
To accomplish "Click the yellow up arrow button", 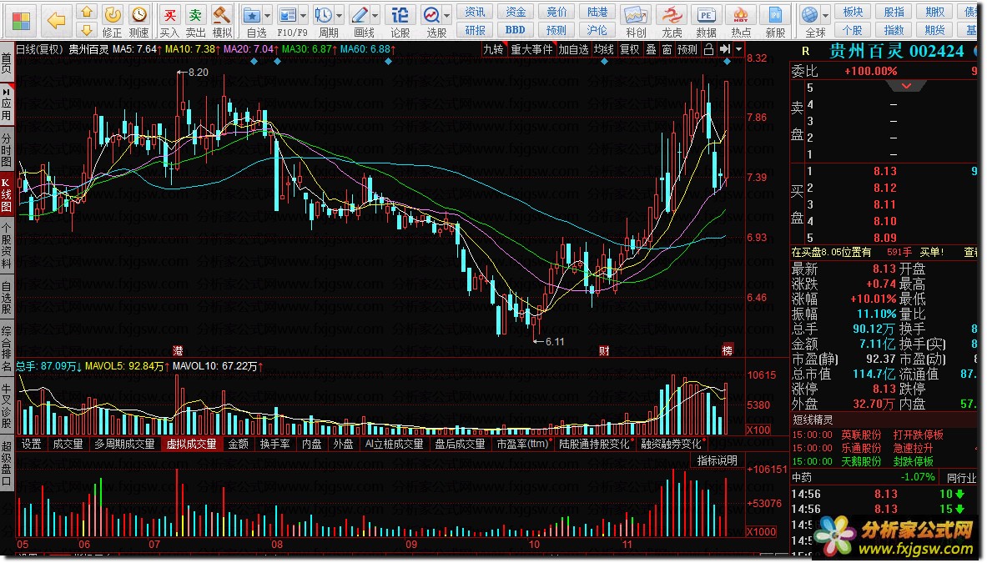I will pos(87,12).
